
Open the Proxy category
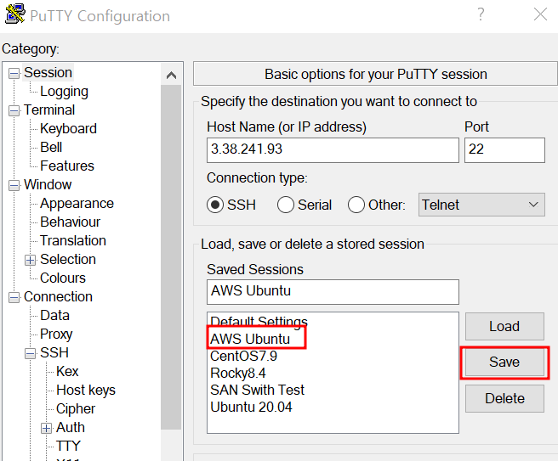tap(56, 334)
